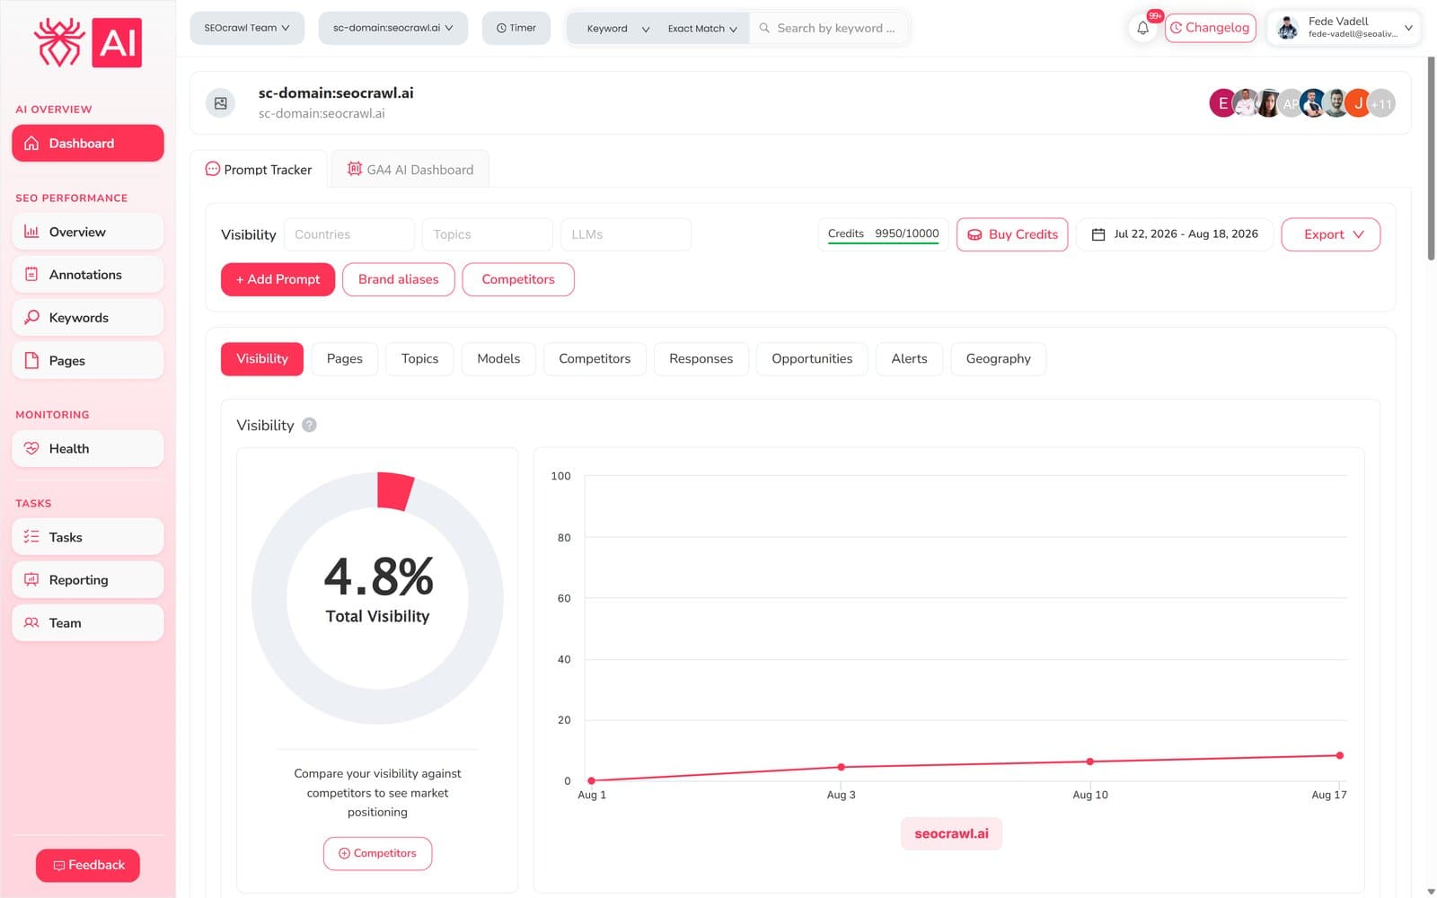This screenshot has width=1437, height=898.
Task: Click the Health heart icon
Action: 31,448
